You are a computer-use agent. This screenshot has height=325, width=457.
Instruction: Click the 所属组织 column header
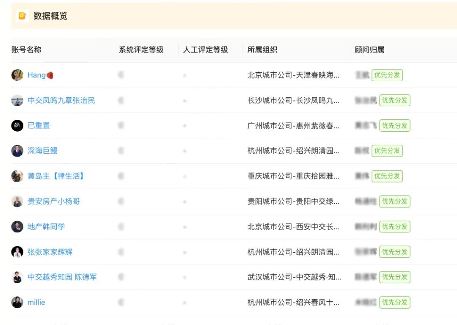pos(262,50)
